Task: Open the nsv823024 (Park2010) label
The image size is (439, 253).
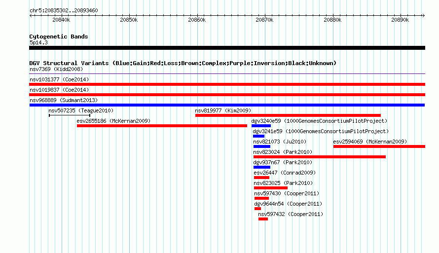Action: pyautogui.click(x=283, y=152)
